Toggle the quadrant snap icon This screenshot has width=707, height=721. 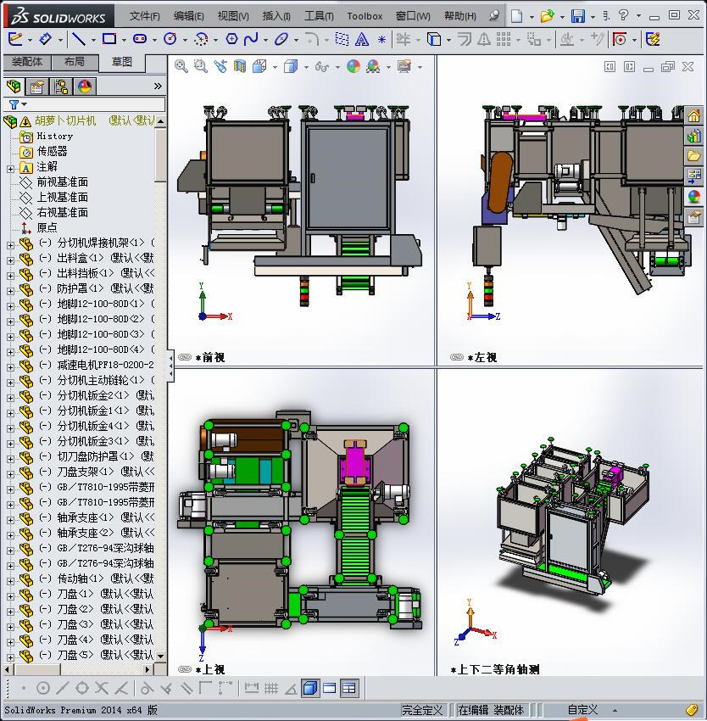tap(82, 688)
